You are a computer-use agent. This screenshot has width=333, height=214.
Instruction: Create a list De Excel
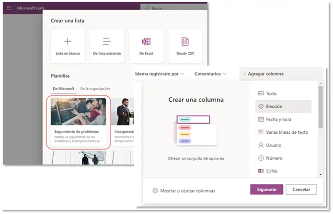146,46
